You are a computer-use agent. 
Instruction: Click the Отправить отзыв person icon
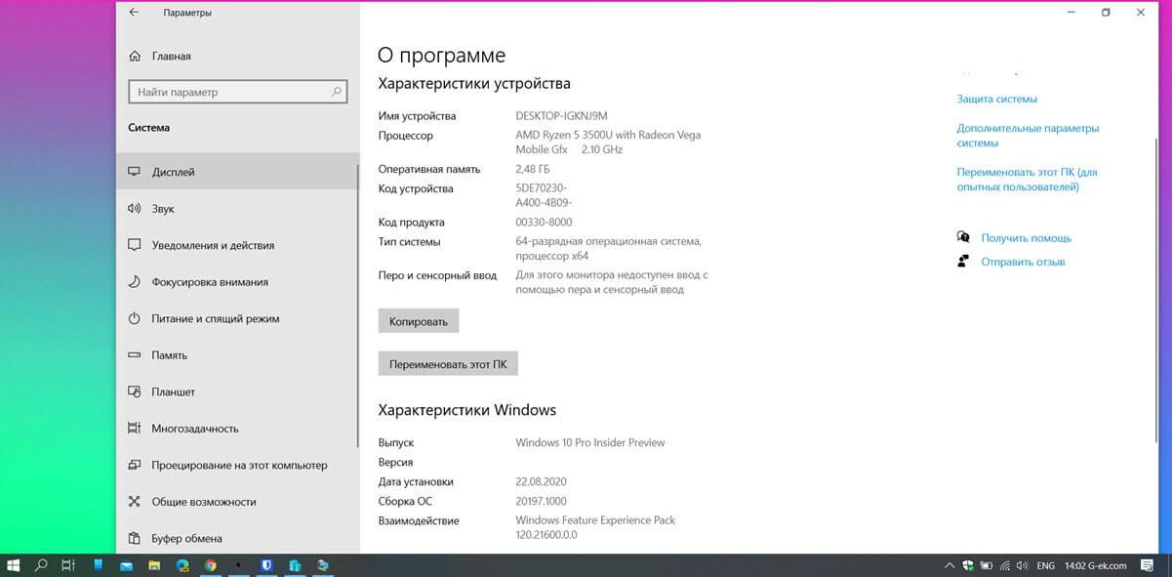pyautogui.click(x=963, y=262)
